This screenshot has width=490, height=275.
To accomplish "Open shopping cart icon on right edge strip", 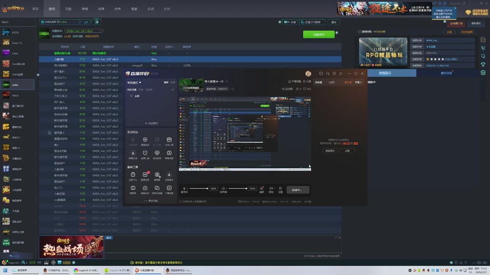I will [x=483, y=48].
